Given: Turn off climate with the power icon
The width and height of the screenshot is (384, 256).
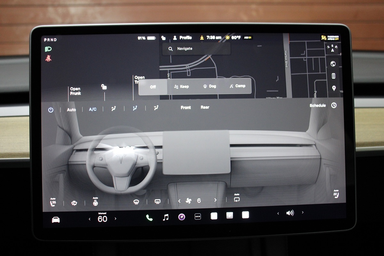Looking at the screenshot, I should [51, 110].
